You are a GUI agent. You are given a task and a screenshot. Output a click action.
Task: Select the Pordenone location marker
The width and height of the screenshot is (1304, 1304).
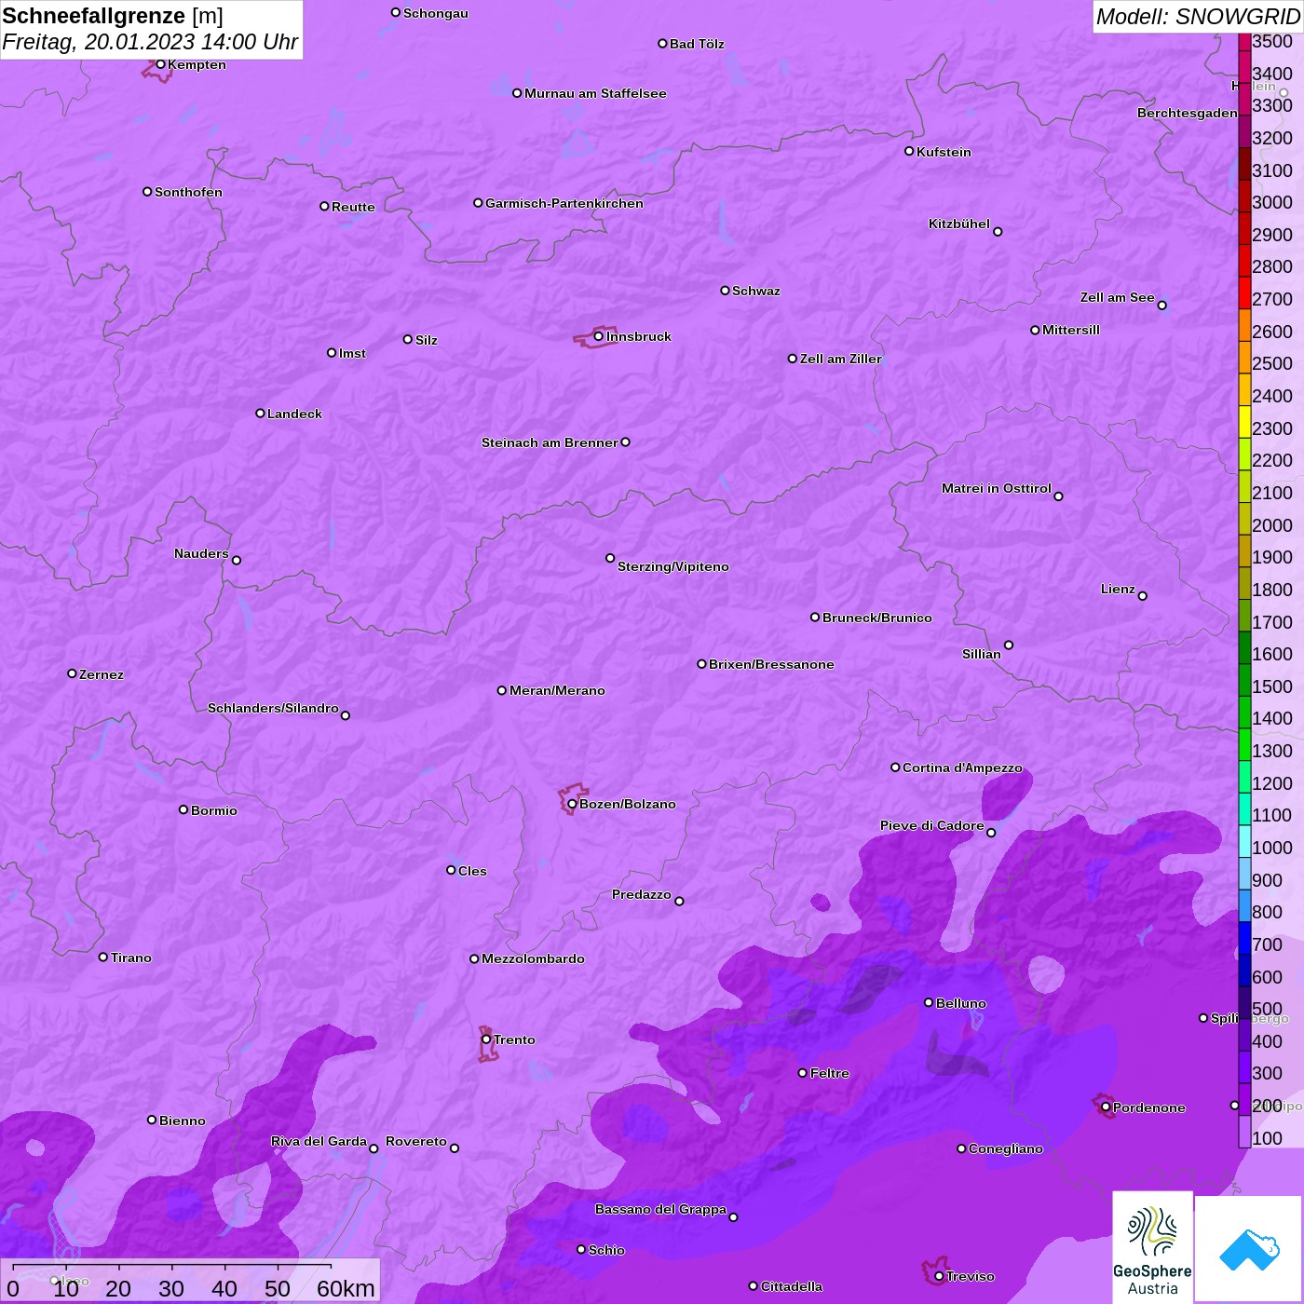(x=1106, y=1107)
